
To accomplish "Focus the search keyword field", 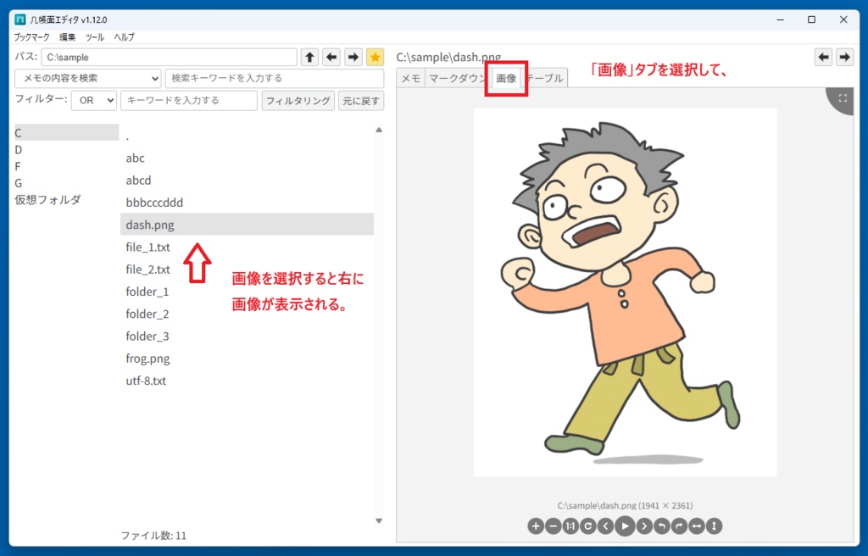I will point(274,78).
